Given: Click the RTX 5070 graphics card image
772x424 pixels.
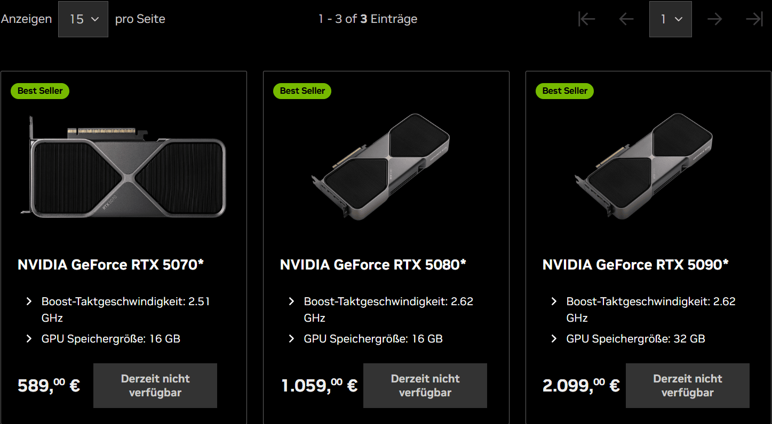Looking at the screenshot, I should pyautogui.click(x=124, y=166).
